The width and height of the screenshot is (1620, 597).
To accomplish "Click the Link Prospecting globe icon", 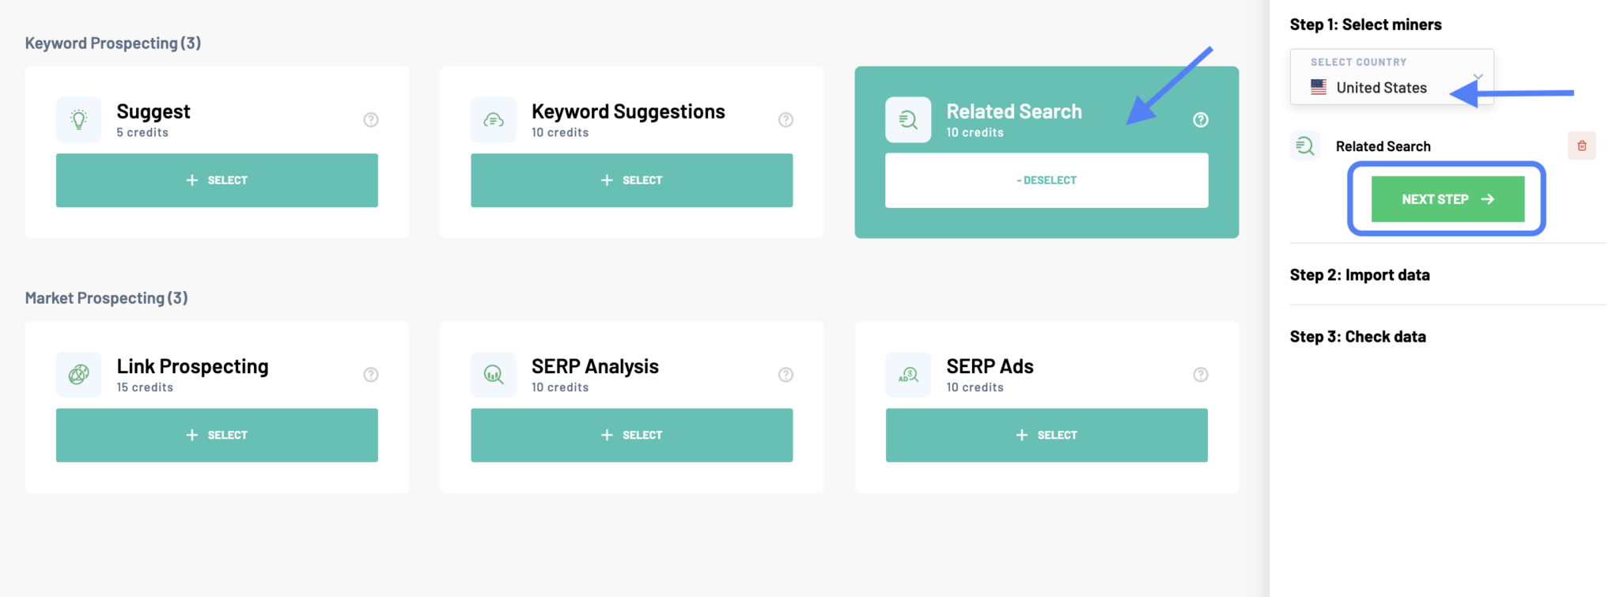I will click(78, 374).
